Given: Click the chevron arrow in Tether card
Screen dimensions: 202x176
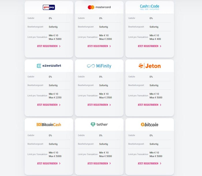Looking at the screenshot, I should (x=110, y=163).
